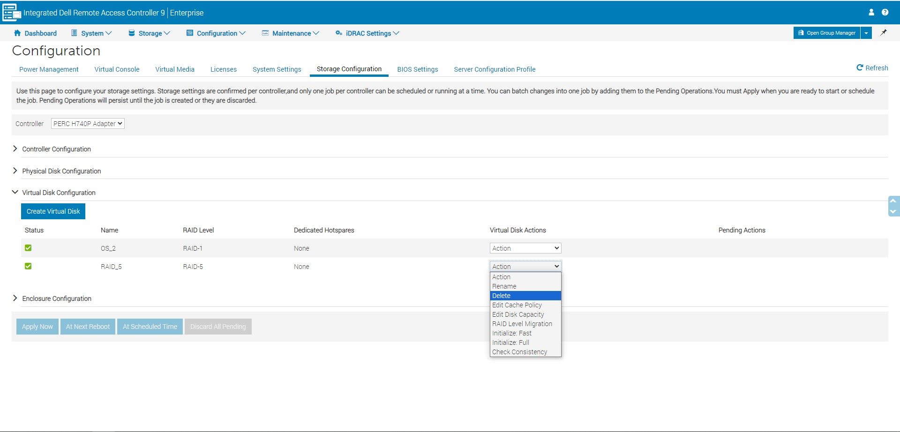
Task: Choose Edit Disk Capacity option
Action: (x=525, y=314)
